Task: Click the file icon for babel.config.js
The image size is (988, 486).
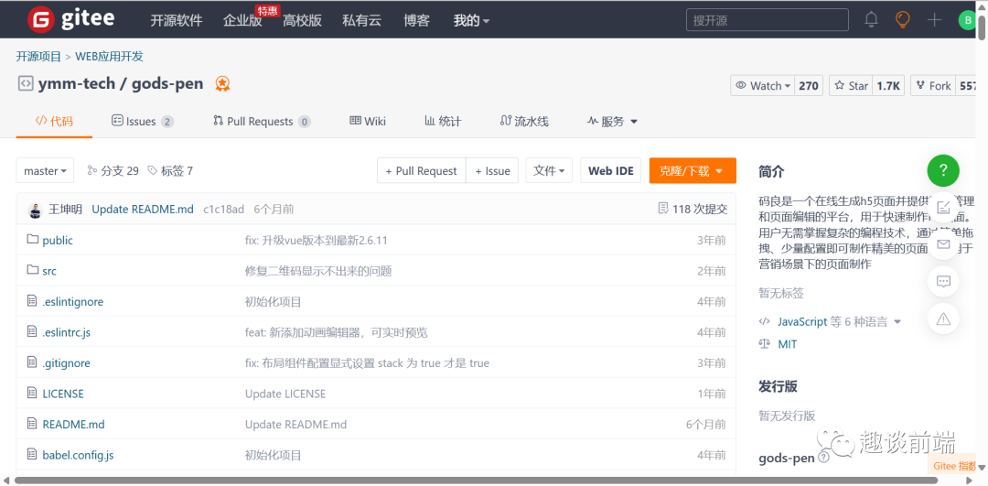Action: tap(33, 454)
